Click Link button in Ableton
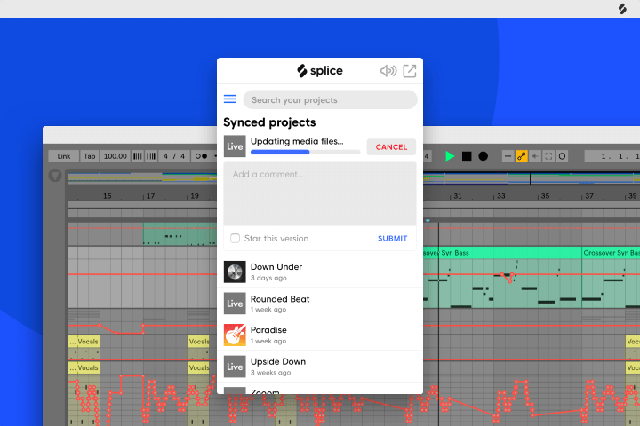Screen dimensions: 640x426 (64, 156)
